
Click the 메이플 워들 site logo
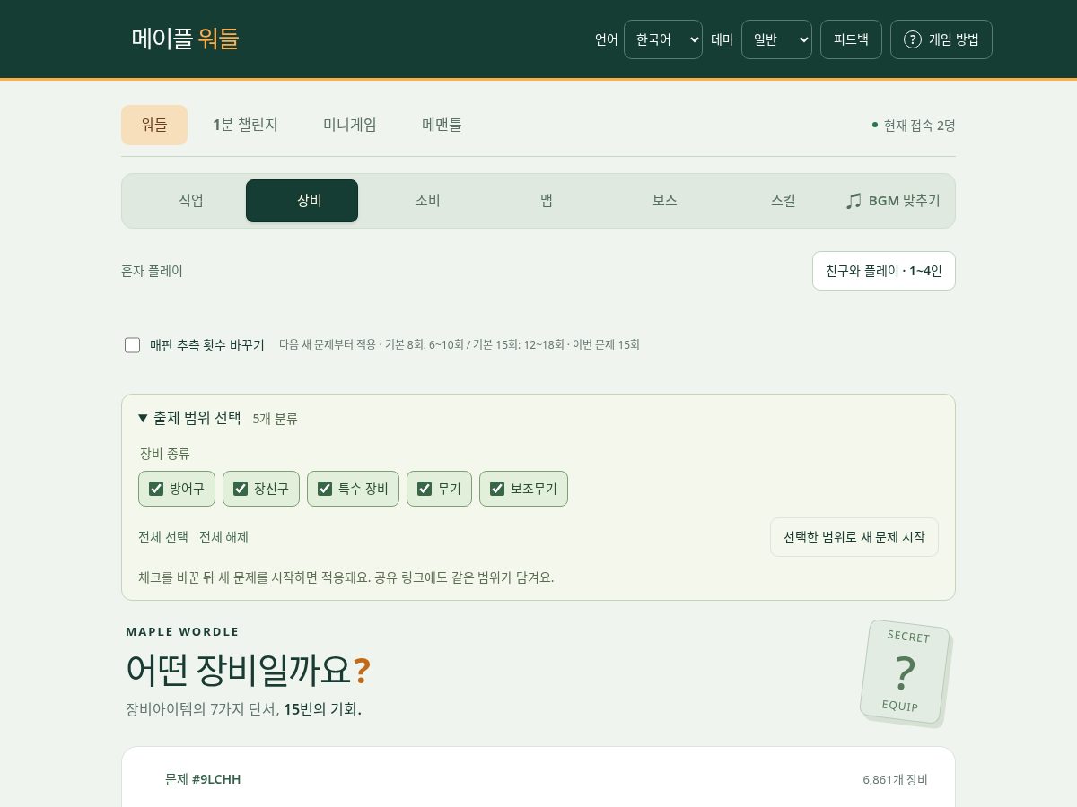point(185,39)
